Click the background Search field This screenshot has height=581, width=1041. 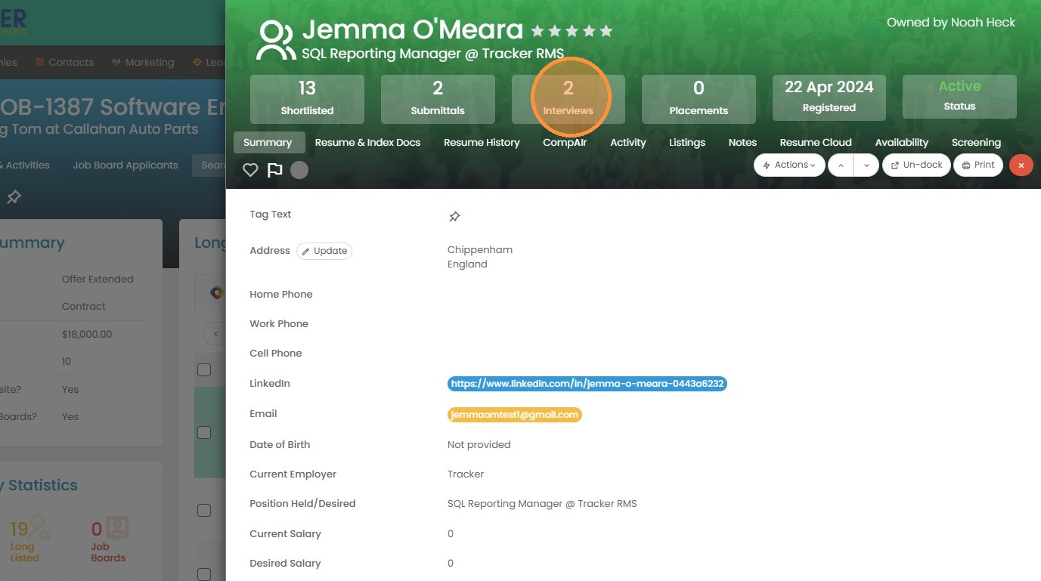pyautogui.click(x=209, y=165)
